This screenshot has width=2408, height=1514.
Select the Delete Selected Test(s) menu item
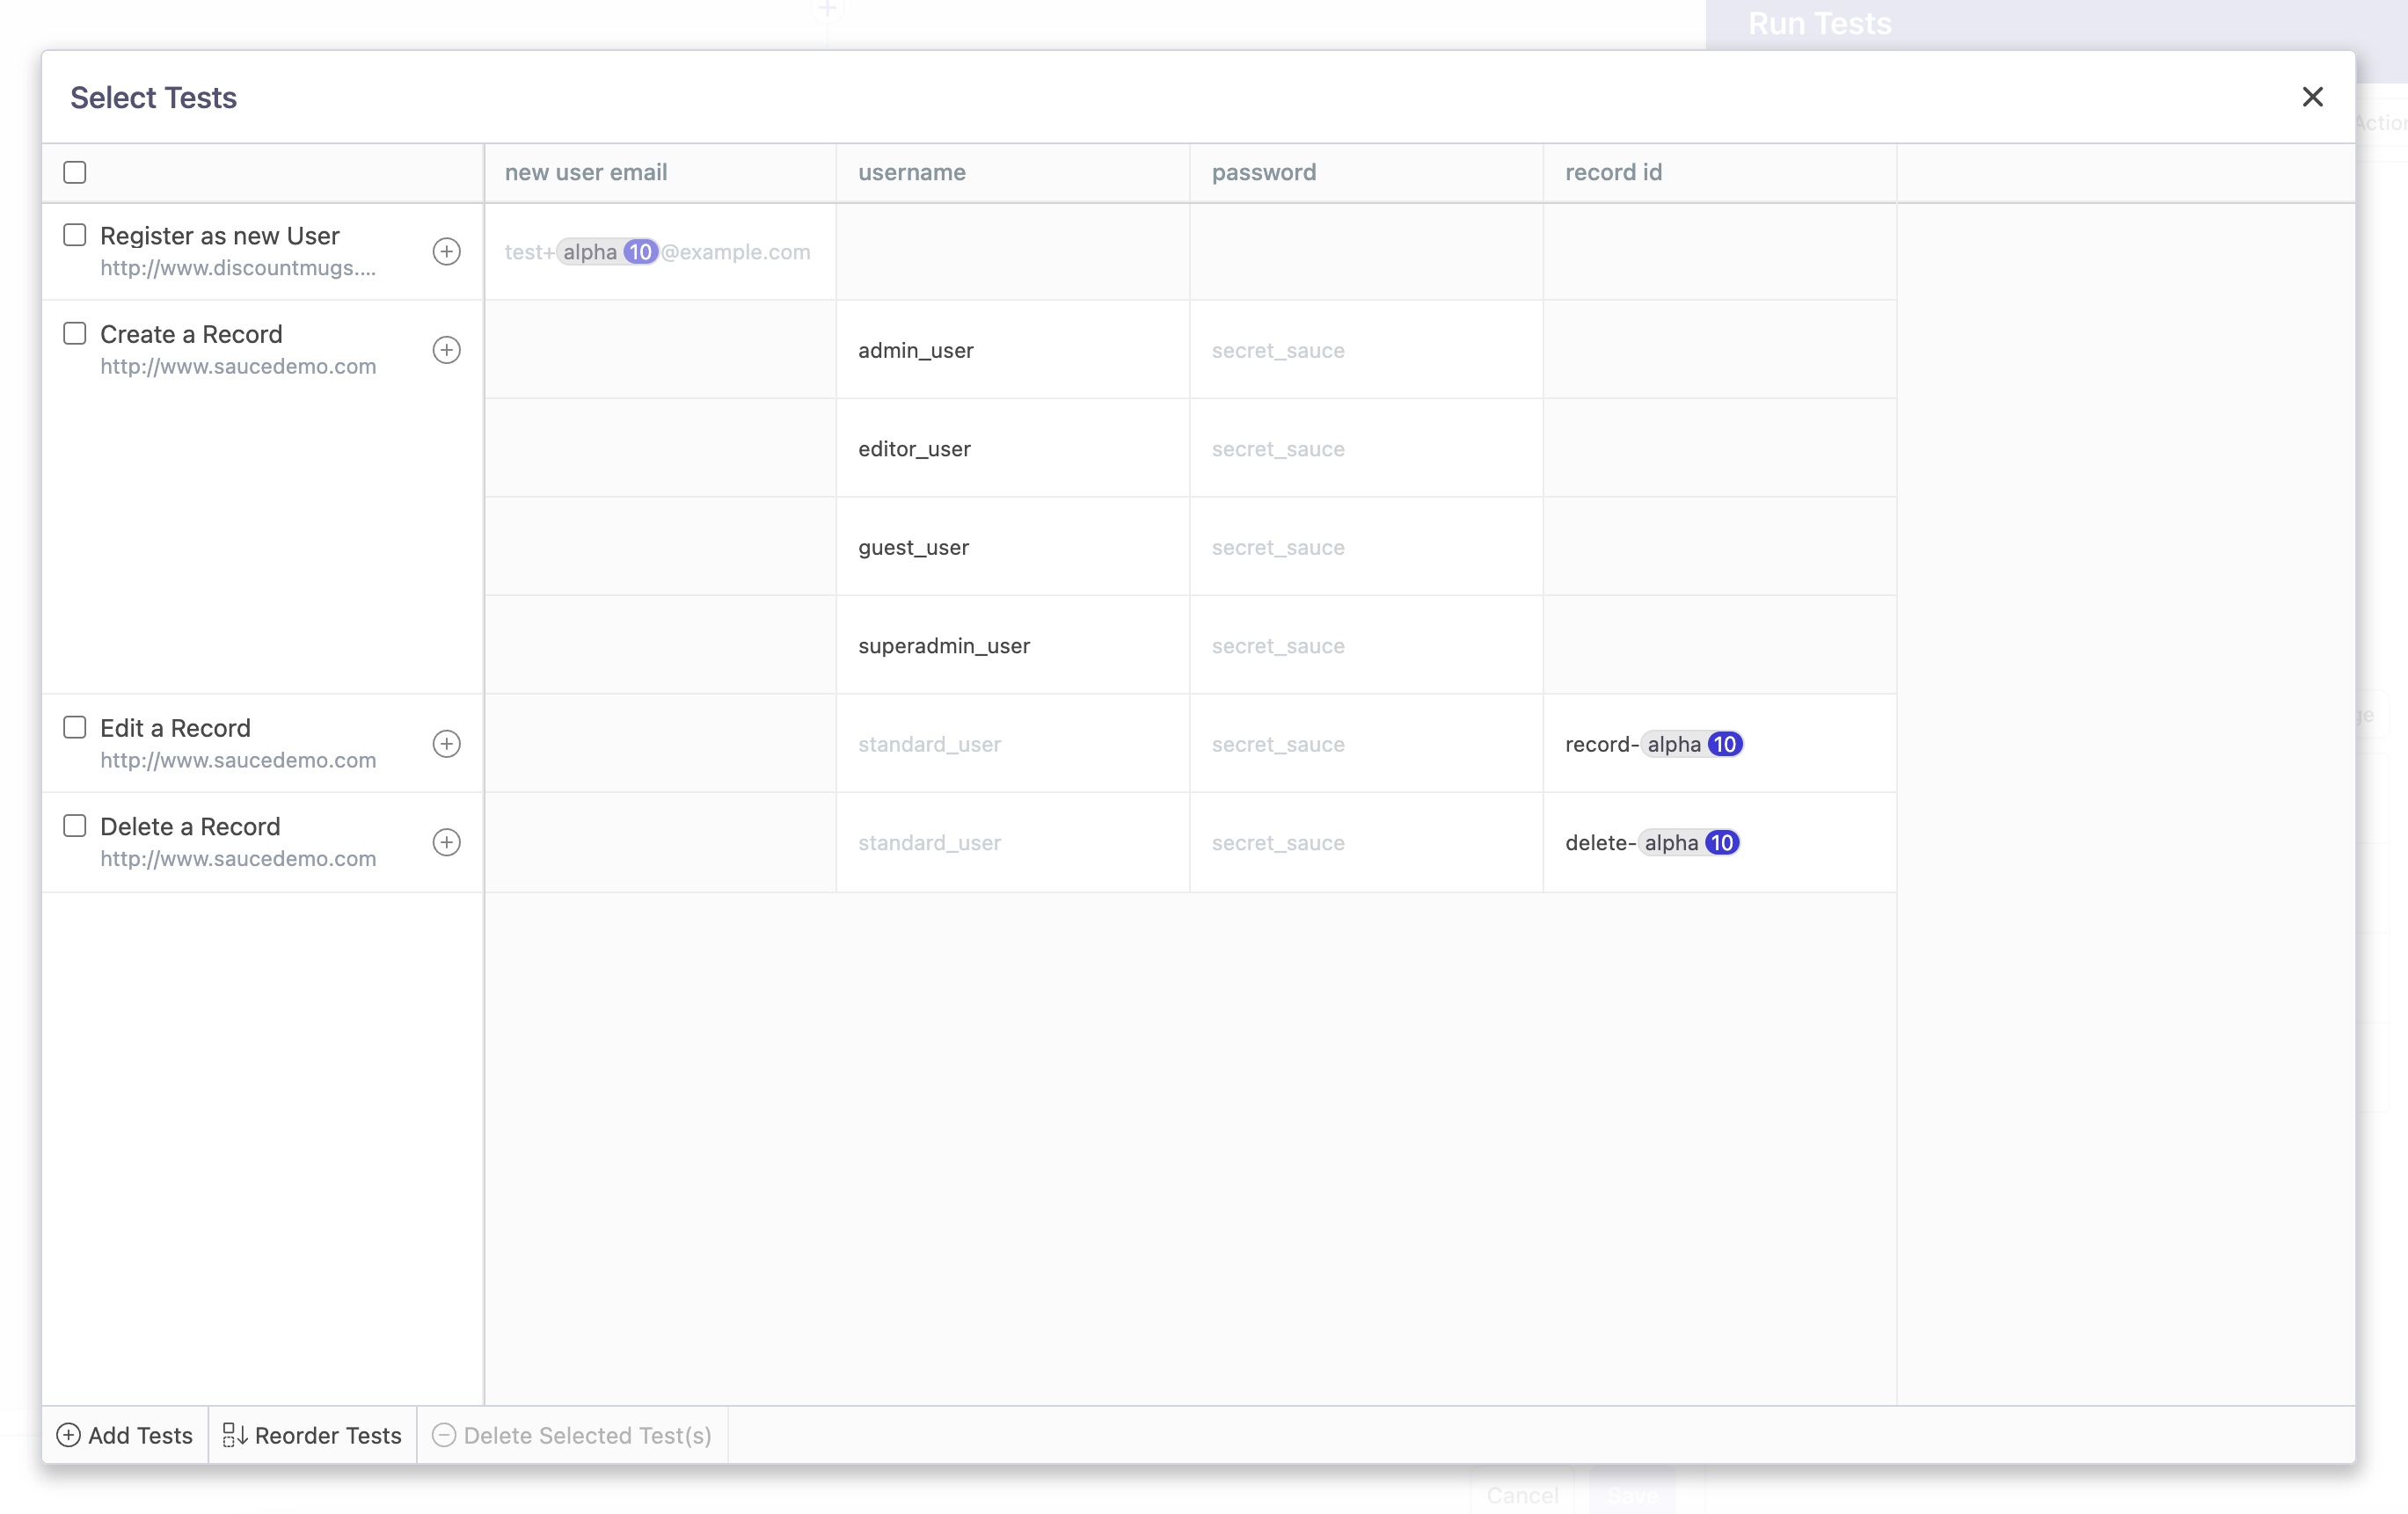[x=573, y=1432]
